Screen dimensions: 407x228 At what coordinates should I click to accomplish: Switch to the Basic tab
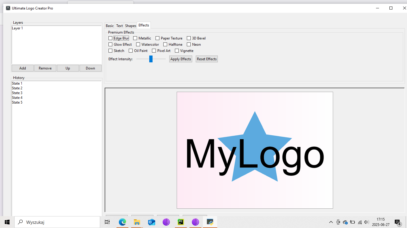coord(109,26)
